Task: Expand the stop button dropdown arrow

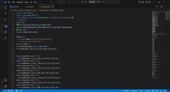Action: (x=87, y=2)
